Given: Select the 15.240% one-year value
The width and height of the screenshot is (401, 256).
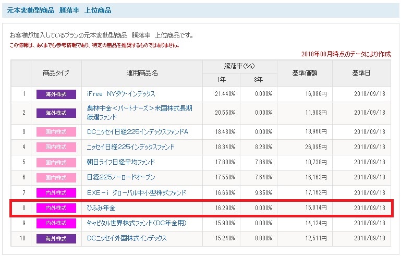Looking at the screenshot, I should click(225, 238).
